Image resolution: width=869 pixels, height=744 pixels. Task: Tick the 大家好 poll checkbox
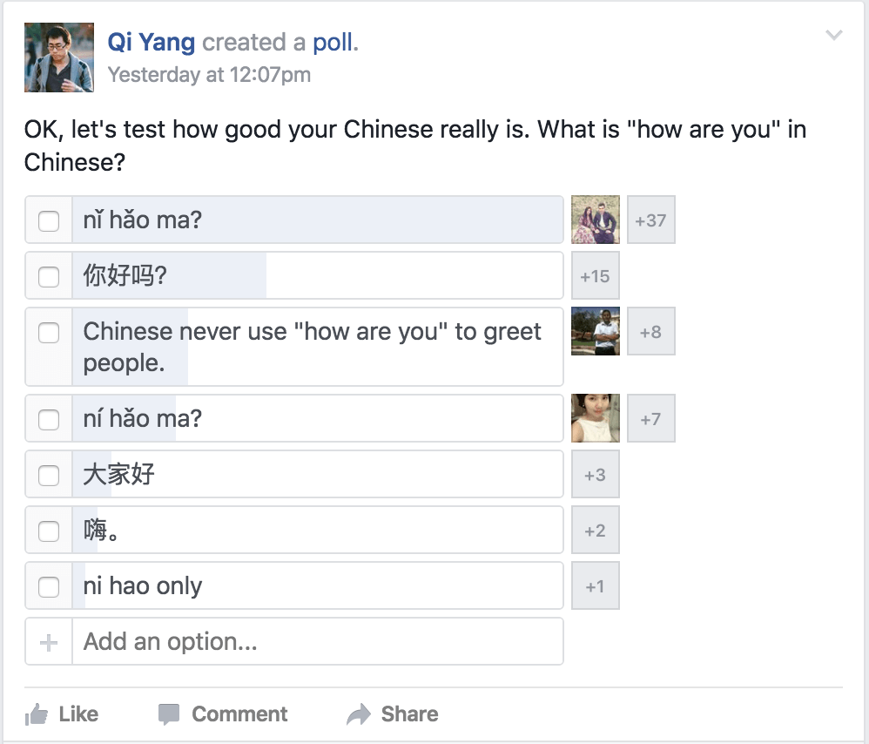point(49,475)
